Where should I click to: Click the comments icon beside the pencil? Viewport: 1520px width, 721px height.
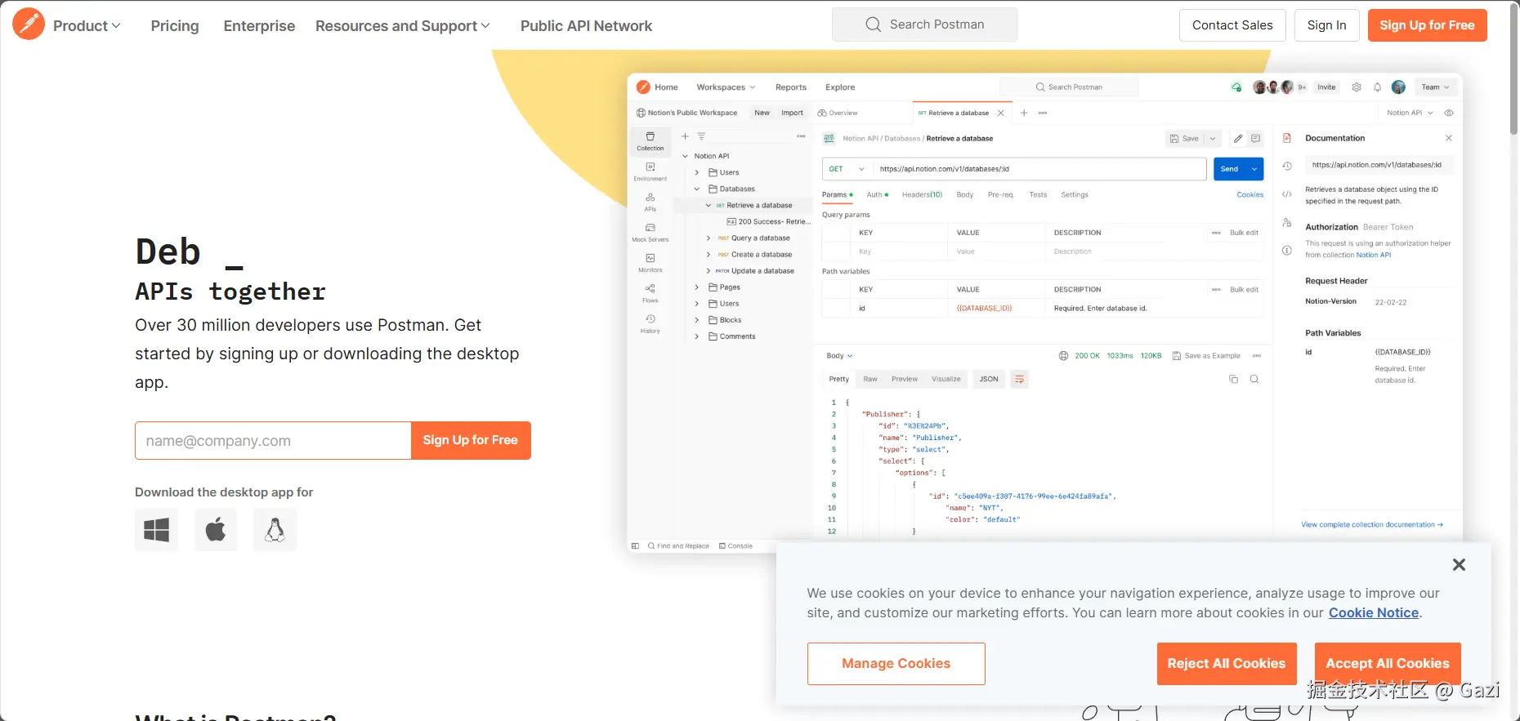pyautogui.click(x=1256, y=139)
